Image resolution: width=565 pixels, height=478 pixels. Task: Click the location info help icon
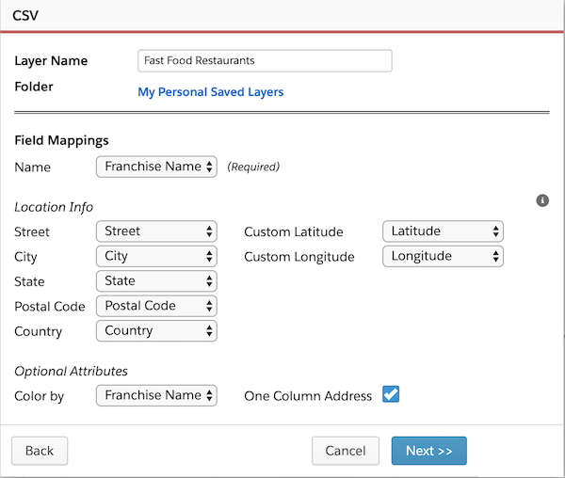click(542, 200)
